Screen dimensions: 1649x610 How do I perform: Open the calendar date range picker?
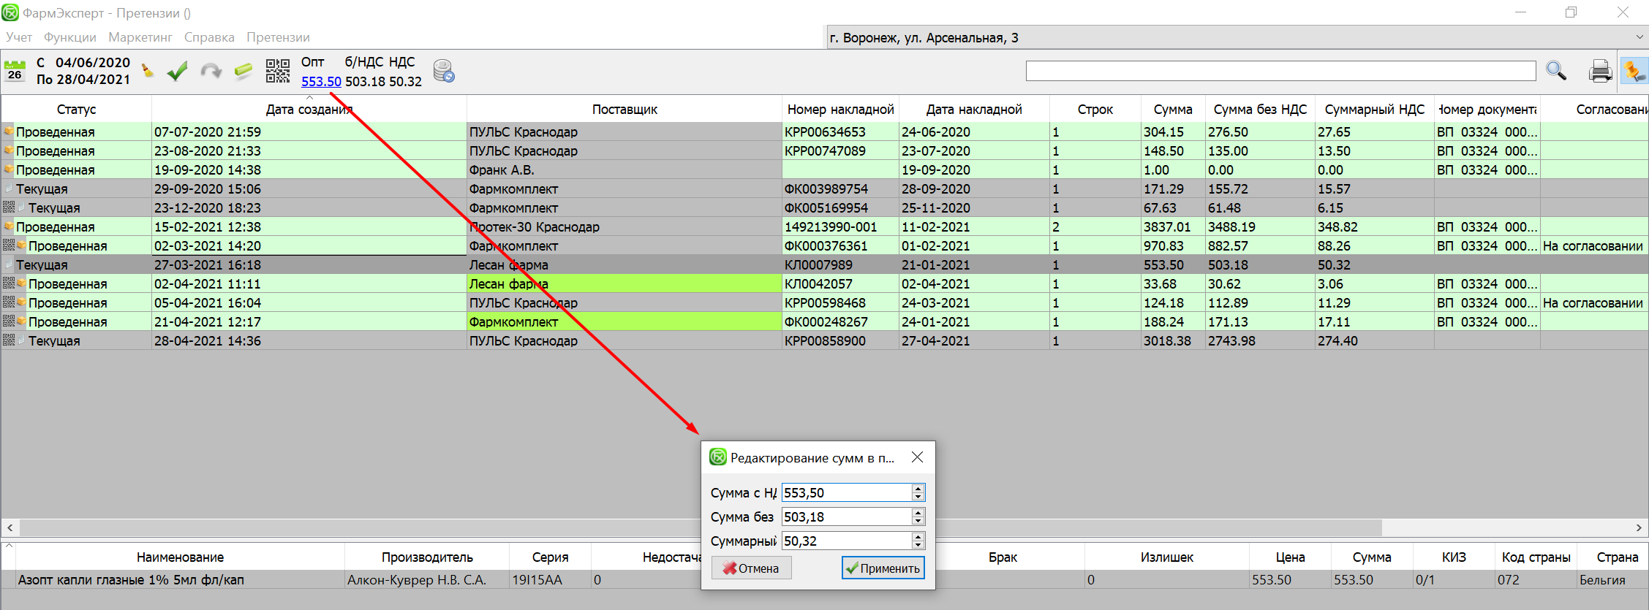[15, 71]
